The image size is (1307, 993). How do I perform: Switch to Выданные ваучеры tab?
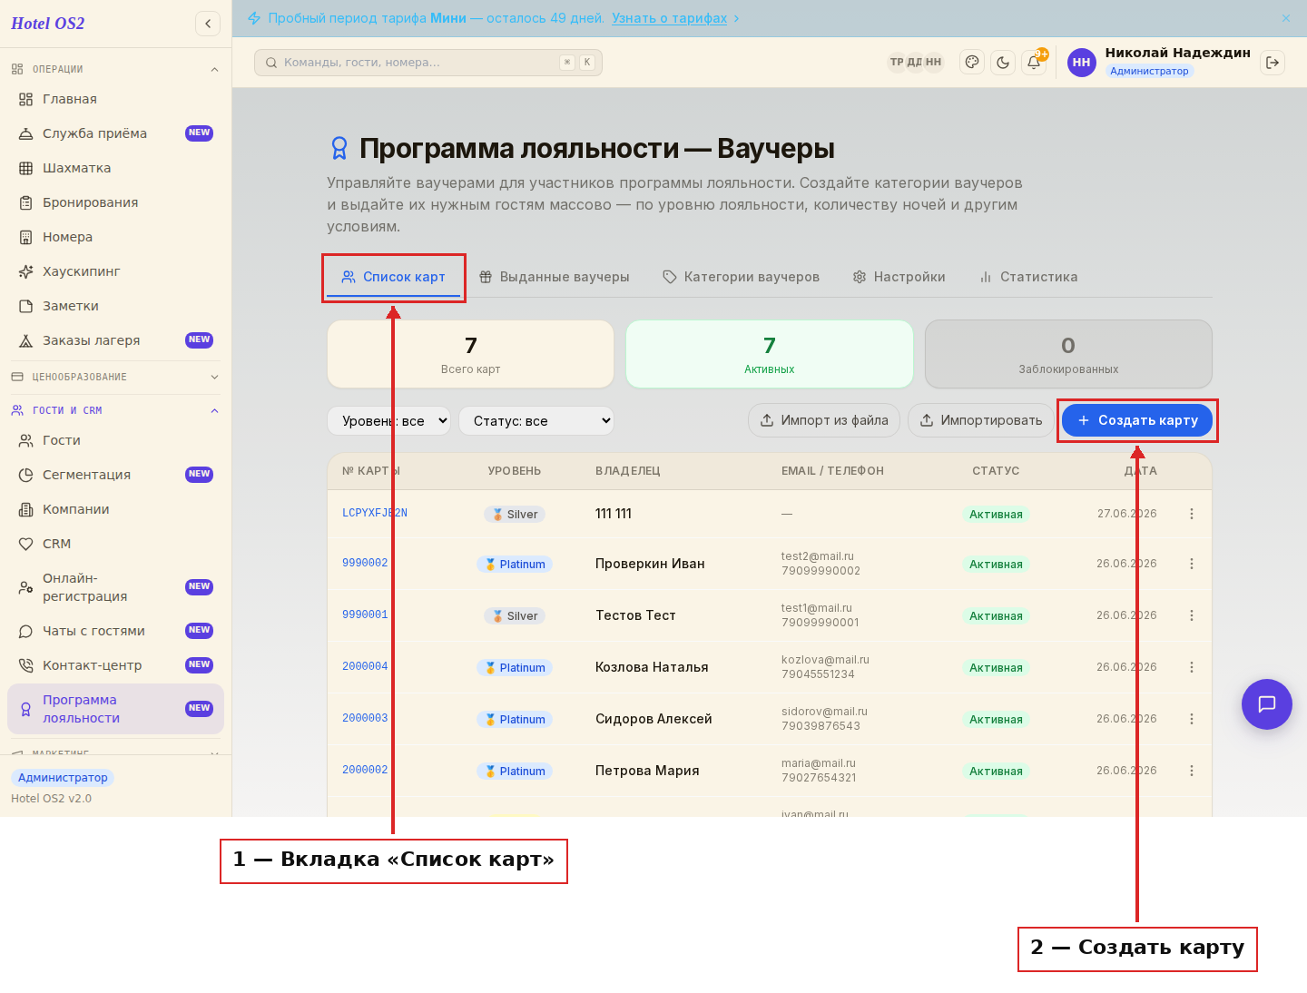[554, 277]
